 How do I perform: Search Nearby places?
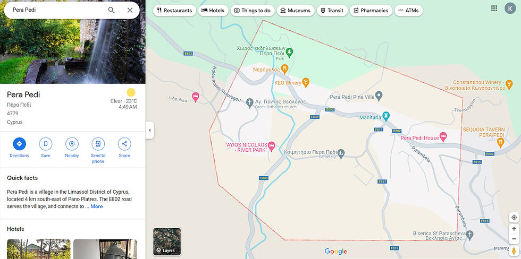point(72,144)
